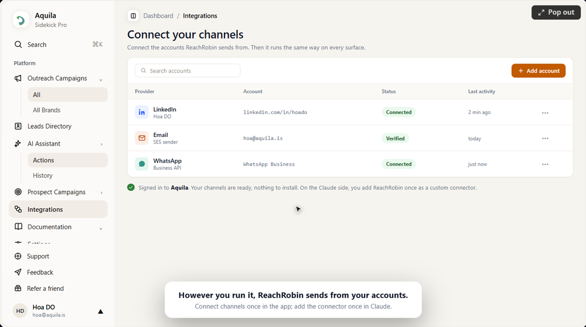586x327 pixels.
Task: Click the Aquila logo icon
Action: [21, 20]
